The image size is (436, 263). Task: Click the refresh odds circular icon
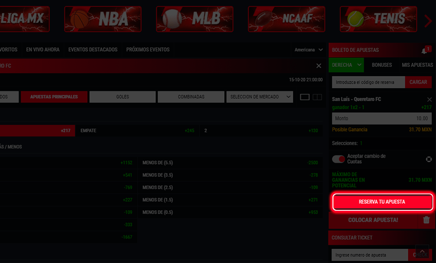[429, 159]
